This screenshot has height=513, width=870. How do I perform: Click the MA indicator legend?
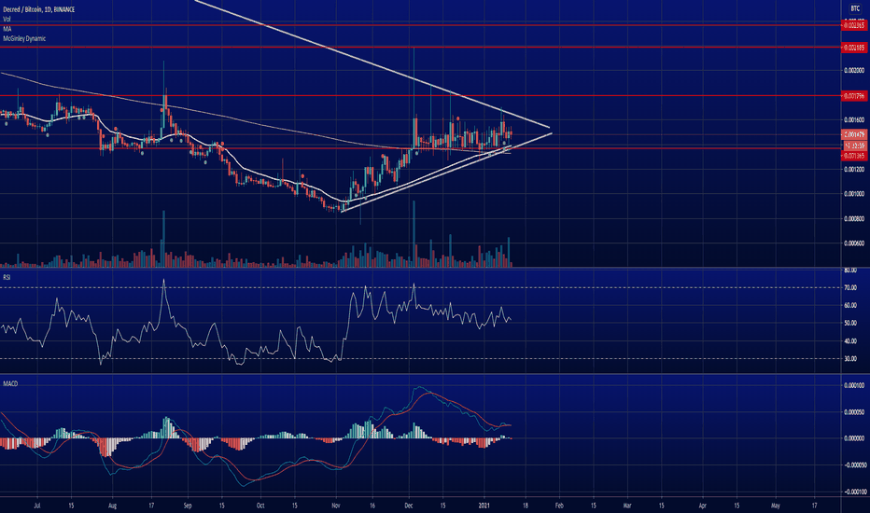click(x=7, y=28)
